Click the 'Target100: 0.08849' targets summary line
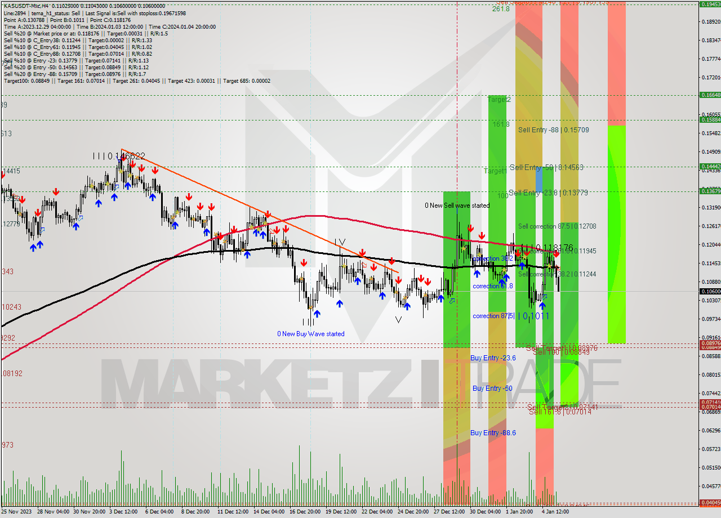The height and width of the screenshot is (518, 721). click(137, 81)
